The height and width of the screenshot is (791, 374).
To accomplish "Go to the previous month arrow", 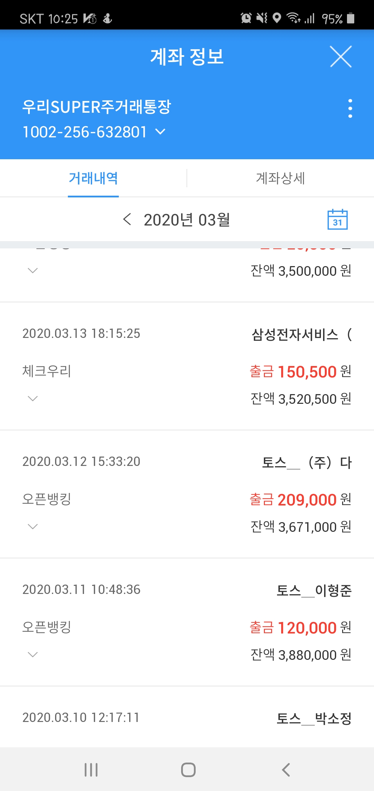I will pyautogui.click(x=127, y=219).
